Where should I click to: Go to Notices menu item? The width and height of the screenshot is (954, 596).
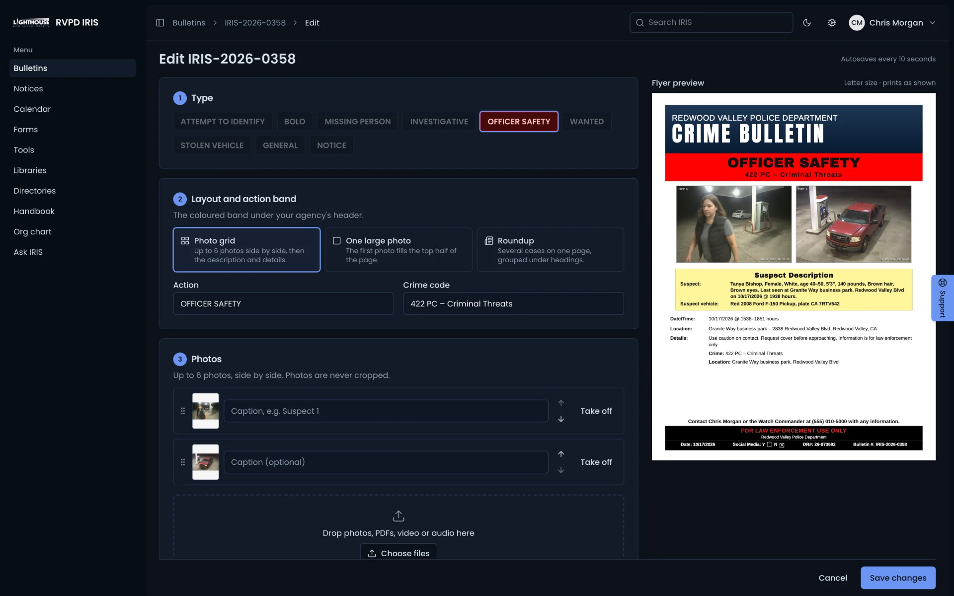point(73,88)
